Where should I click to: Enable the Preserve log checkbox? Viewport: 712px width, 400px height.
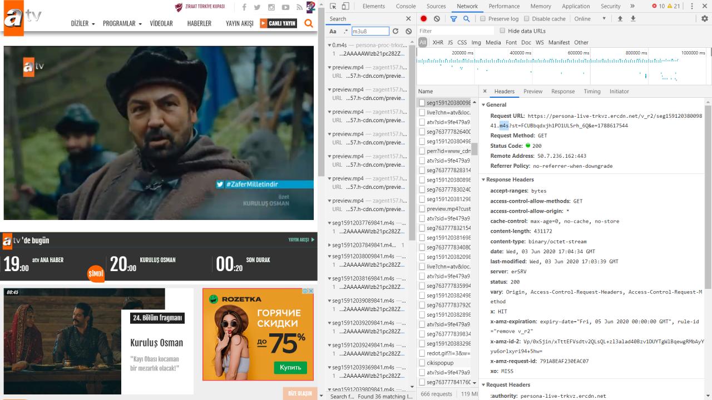[x=482, y=19]
